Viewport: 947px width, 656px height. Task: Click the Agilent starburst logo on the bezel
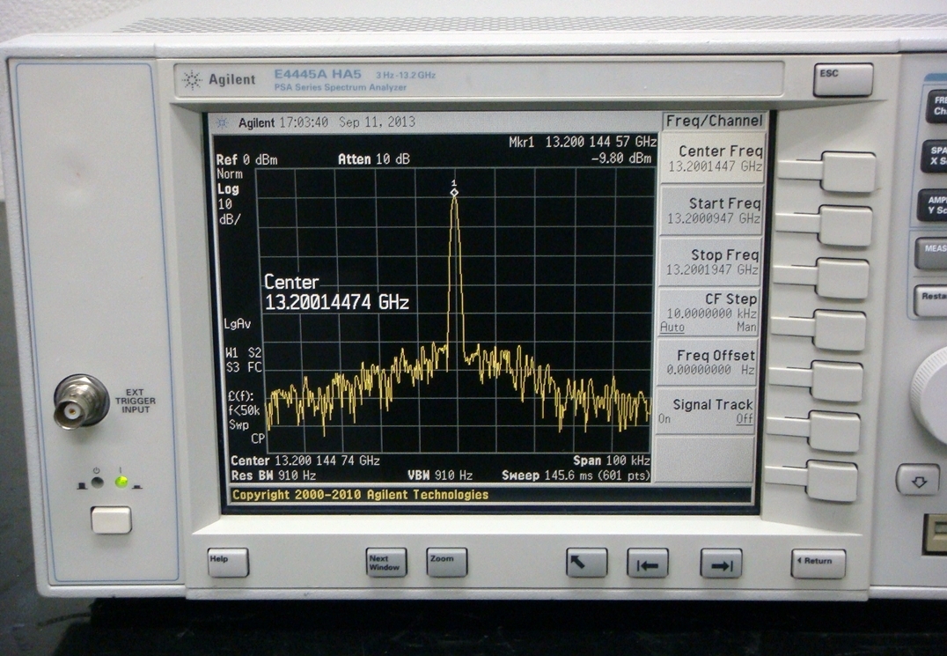[x=192, y=80]
